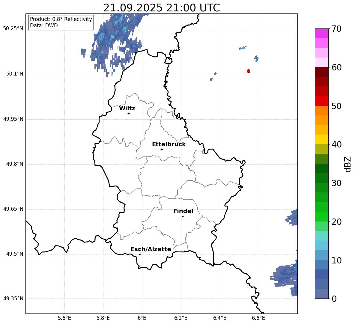The height and width of the screenshot is (324, 355).
Task: Click the 'Data: DWD' text
Action: 44,25
